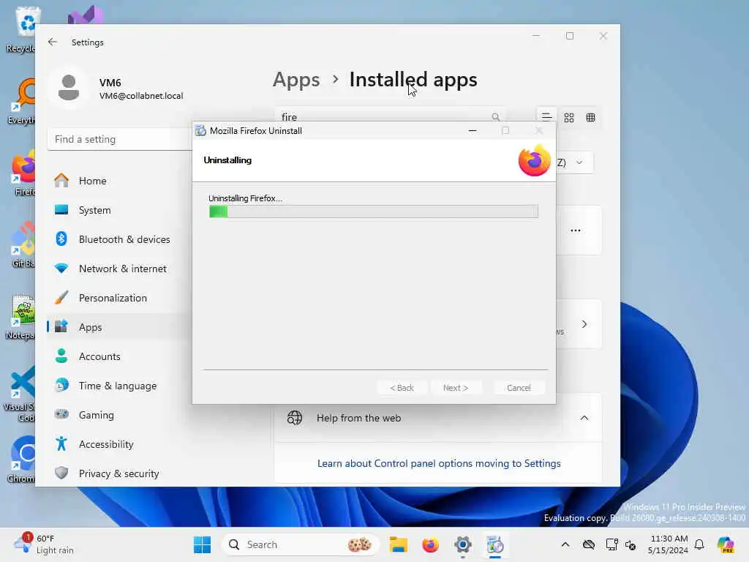
Task: Select the Chrome desktop shortcut
Action: pyautogui.click(x=22, y=460)
